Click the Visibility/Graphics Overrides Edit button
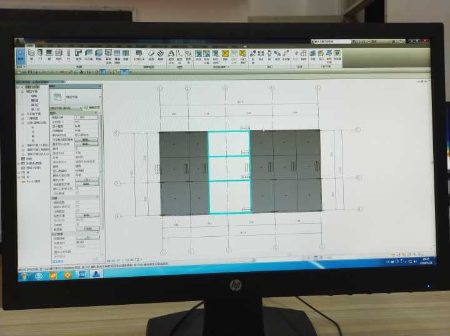450x336 pixels. [x=87, y=139]
